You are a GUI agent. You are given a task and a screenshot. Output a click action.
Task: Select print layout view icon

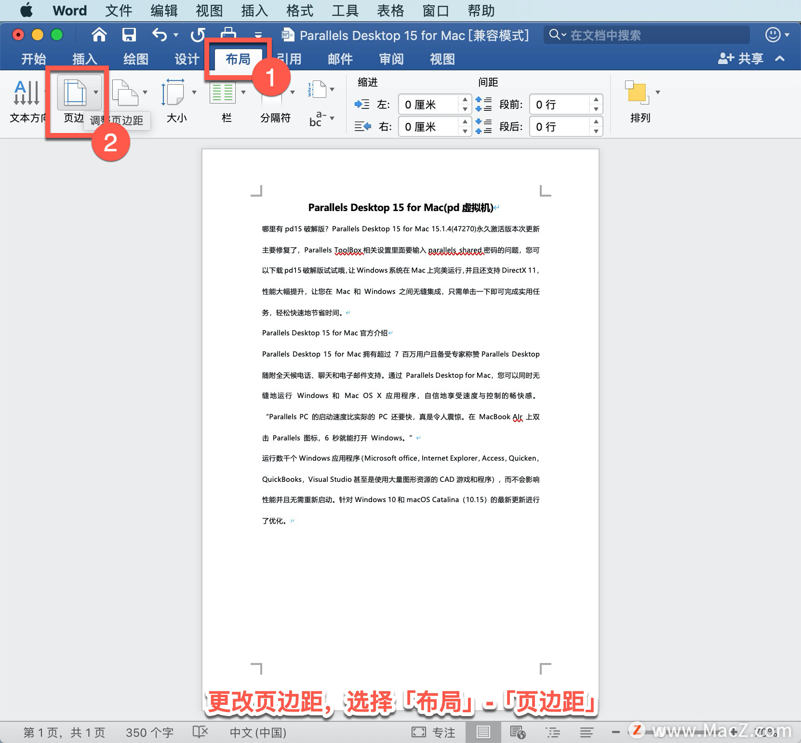coord(483,732)
